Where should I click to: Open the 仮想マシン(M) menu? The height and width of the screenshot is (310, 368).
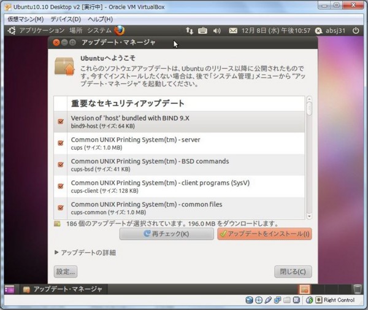[26, 19]
